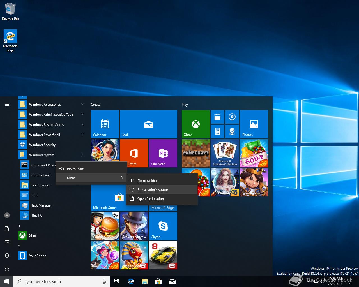Open the Dragon Mania tile
Screen dimensions: 359x287
click(x=134, y=255)
